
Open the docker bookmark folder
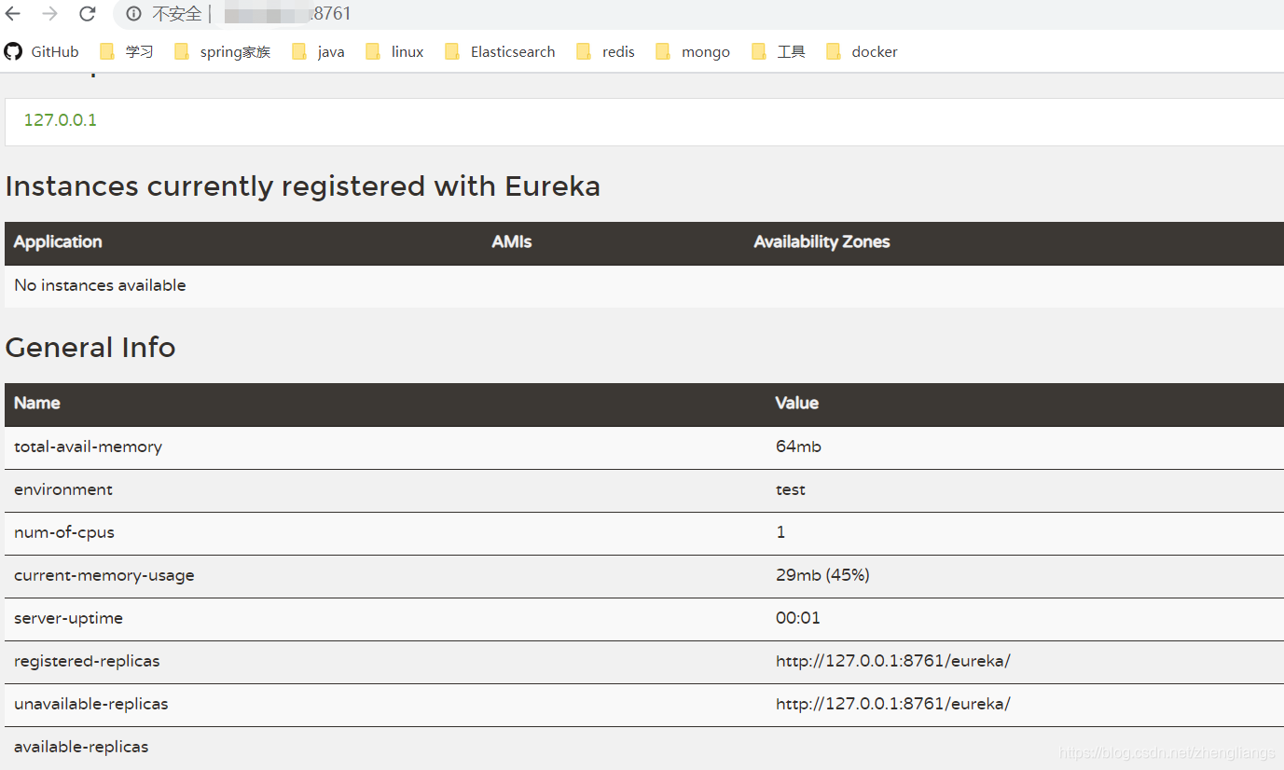(x=862, y=52)
